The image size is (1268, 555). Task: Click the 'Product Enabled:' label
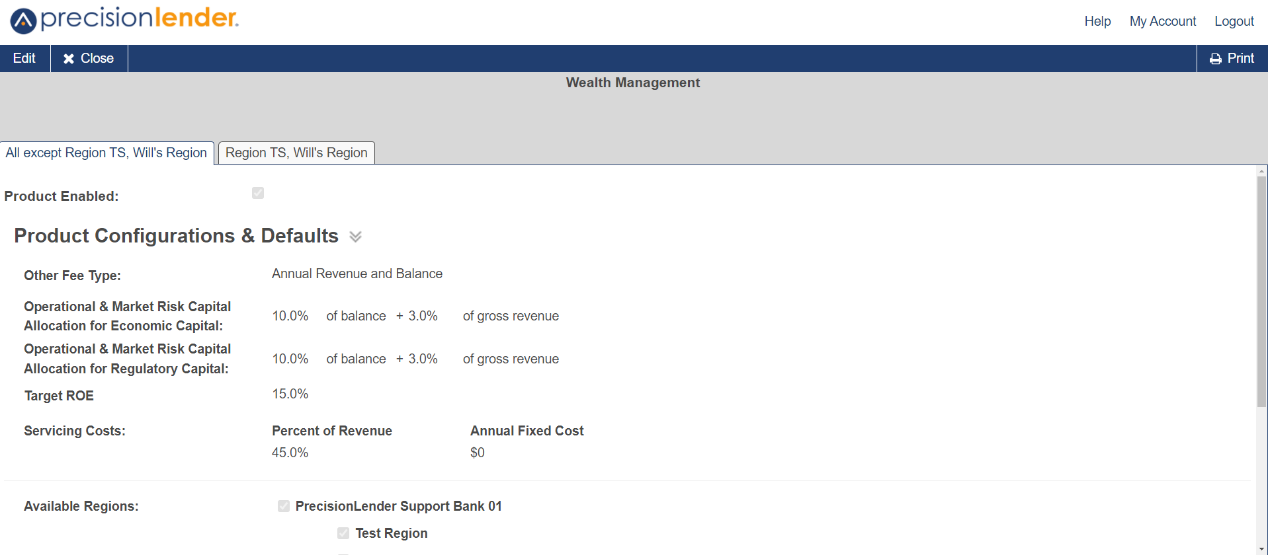click(62, 196)
